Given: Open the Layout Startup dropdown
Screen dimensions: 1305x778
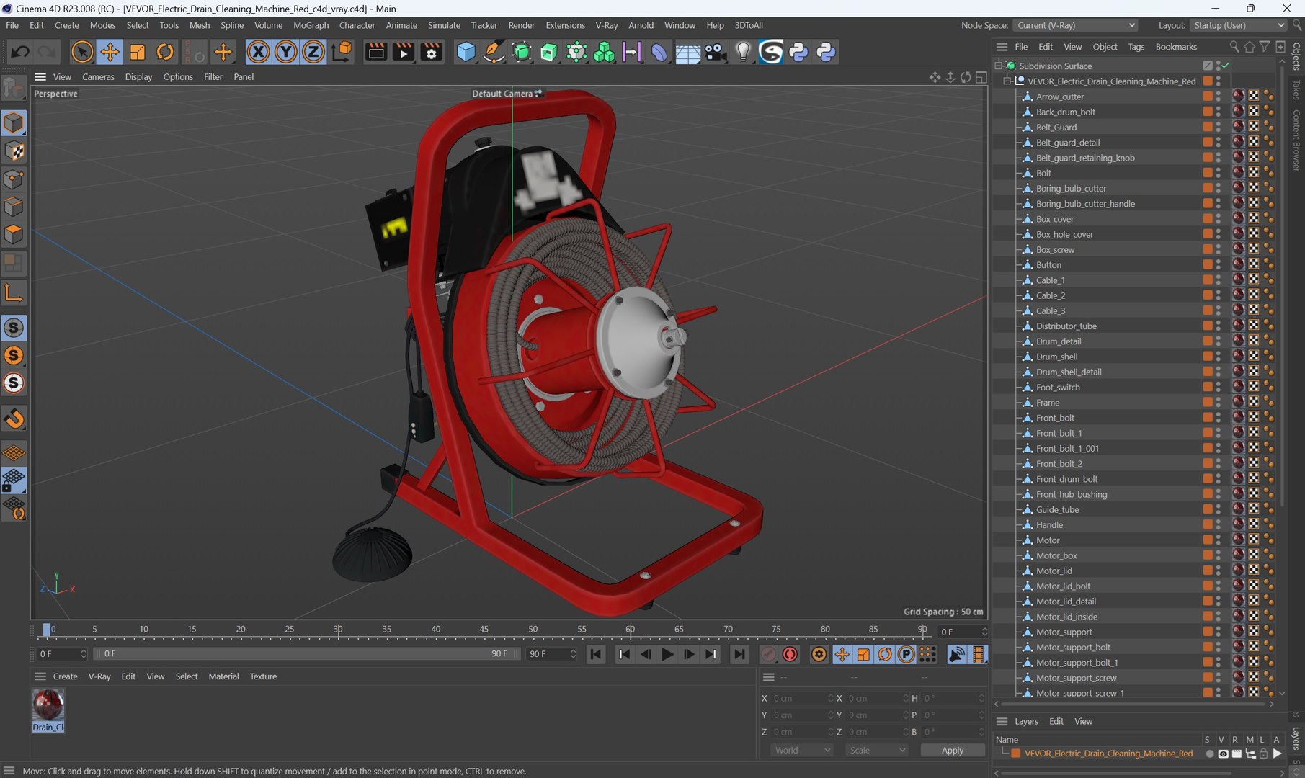Looking at the screenshot, I should coord(1237,25).
